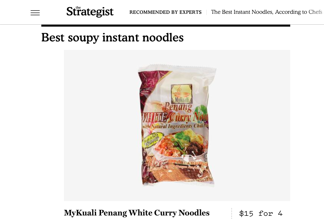Click the WHITE Curry Noodle text on package

pyautogui.click(x=175, y=118)
